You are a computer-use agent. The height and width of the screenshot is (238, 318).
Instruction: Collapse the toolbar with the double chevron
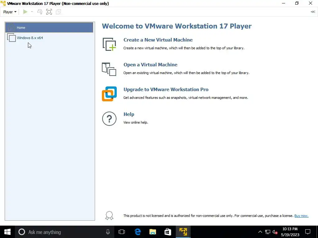point(313,12)
